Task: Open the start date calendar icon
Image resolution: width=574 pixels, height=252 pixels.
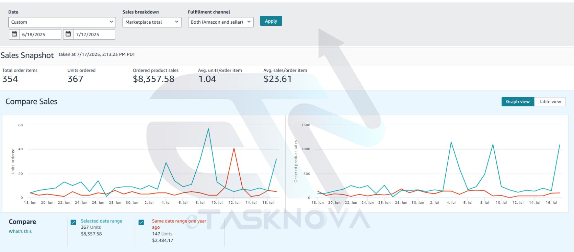Action: [x=14, y=34]
